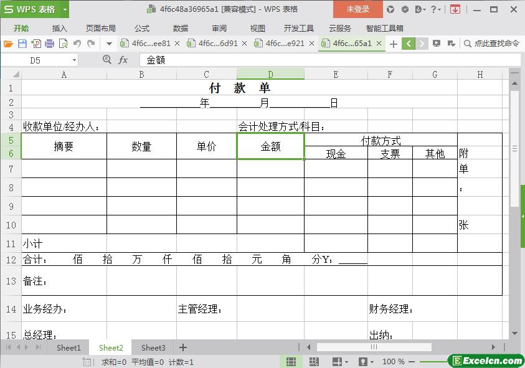The image size is (525, 368).
Task: Open the 审阅 ribbon tab
Action: click(x=219, y=29)
